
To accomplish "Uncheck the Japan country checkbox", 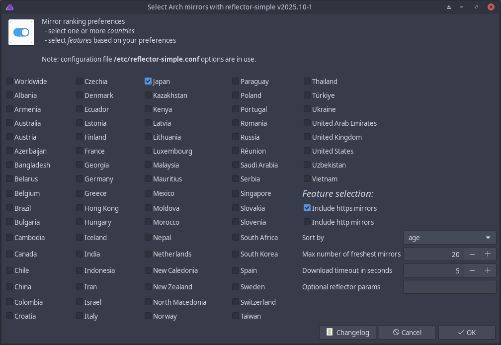I will click(x=148, y=82).
